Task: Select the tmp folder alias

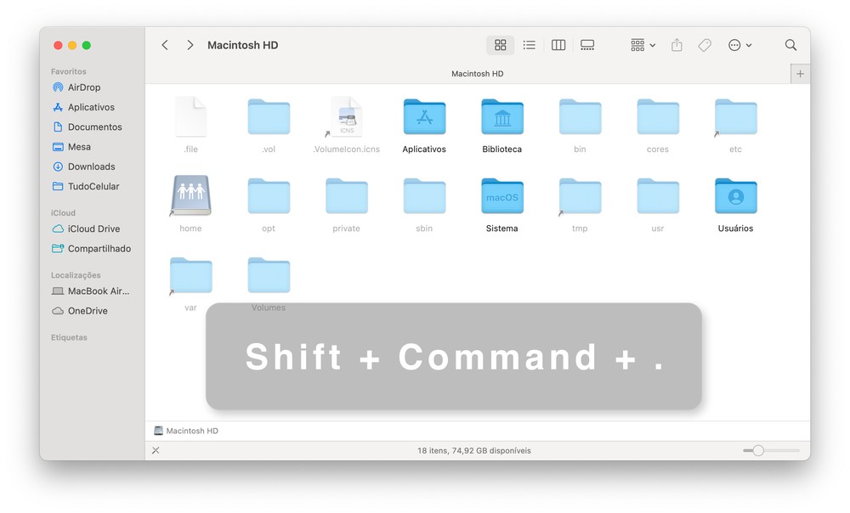Action: [x=580, y=195]
